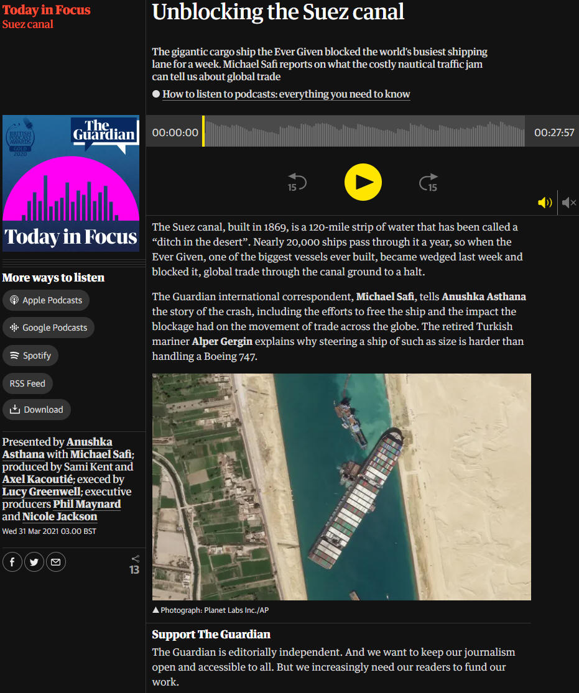Open How to listen to podcasts link
The width and height of the screenshot is (579, 693).
pyautogui.click(x=286, y=94)
